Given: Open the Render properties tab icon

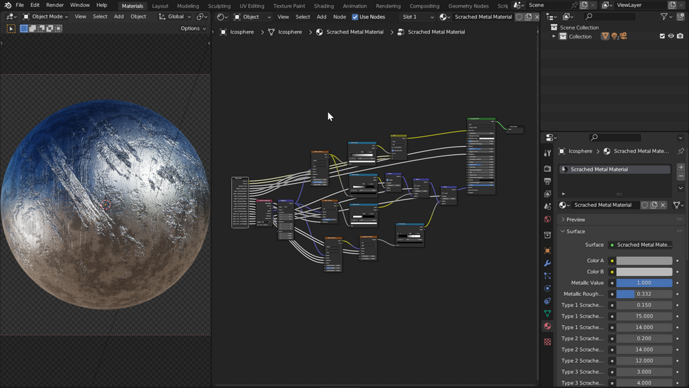Looking at the screenshot, I should click(x=547, y=169).
